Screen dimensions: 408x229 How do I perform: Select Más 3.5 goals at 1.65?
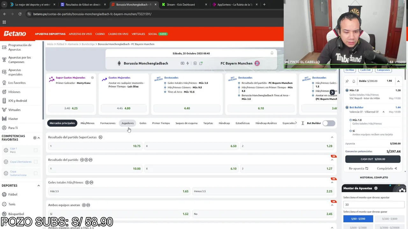pos(119,191)
